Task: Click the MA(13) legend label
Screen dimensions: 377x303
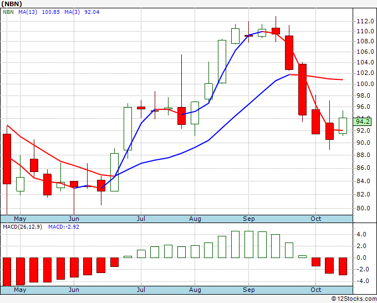Action: [x=28, y=12]
